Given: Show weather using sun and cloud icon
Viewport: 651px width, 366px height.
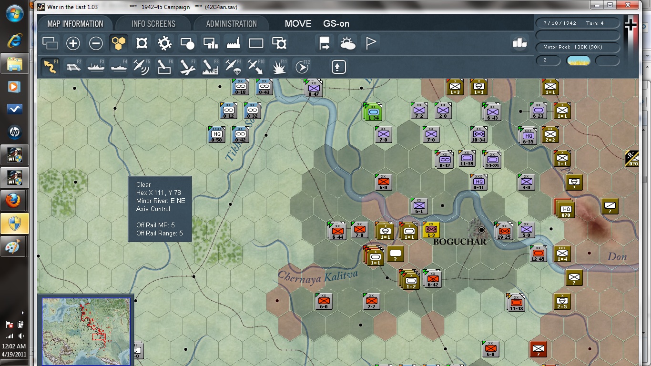Looking at the screenshot, I should 347,44.
